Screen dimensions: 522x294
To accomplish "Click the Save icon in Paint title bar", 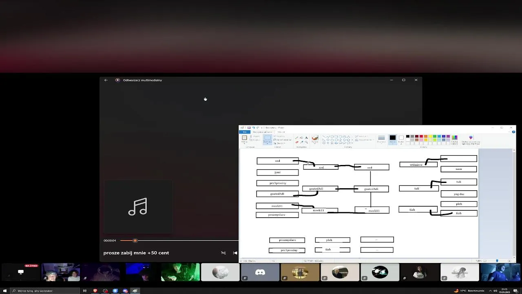I will pos(249,127).
